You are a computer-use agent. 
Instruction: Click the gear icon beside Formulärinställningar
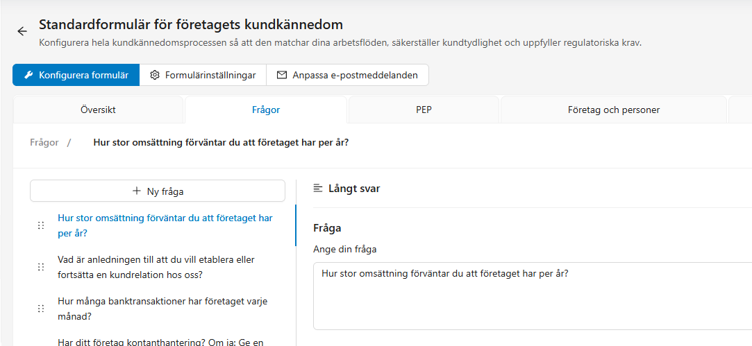(x=154, y=76)
